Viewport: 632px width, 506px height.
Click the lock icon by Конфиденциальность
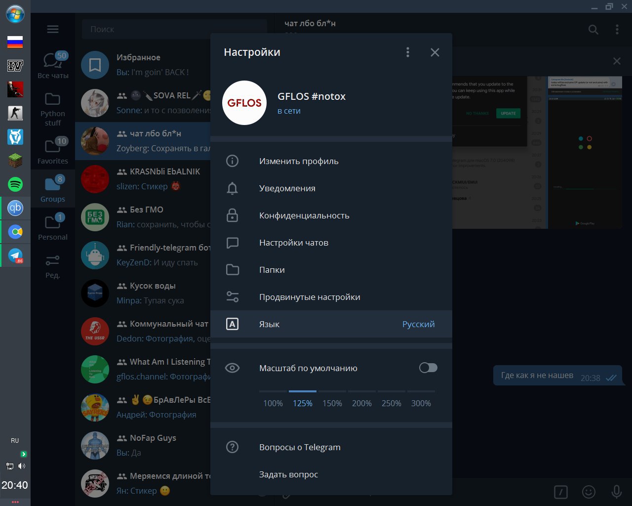tap(232, 215)
